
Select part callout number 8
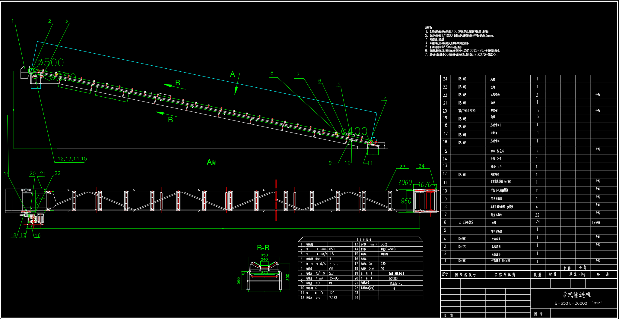(272, 73)
